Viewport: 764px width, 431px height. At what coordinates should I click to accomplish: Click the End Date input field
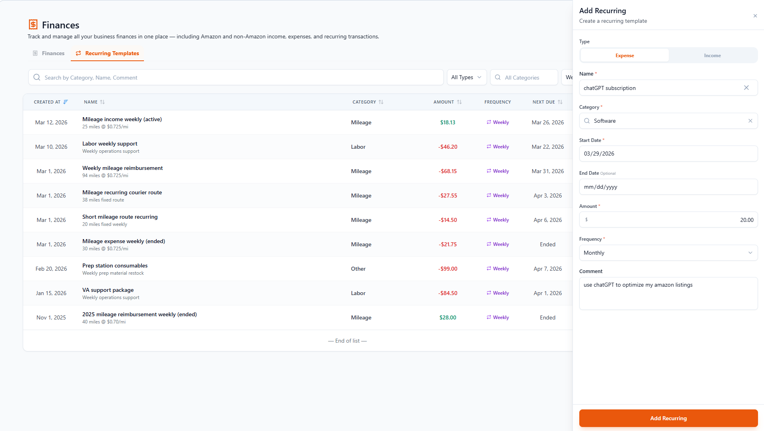pyautogui.click(x=668, y=187)
